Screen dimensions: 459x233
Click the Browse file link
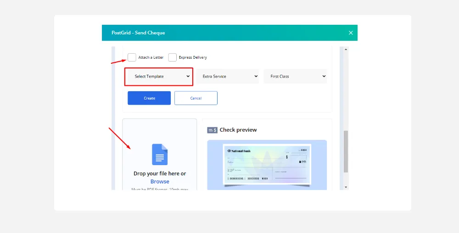pyautogui.click(x=160, y=182)
